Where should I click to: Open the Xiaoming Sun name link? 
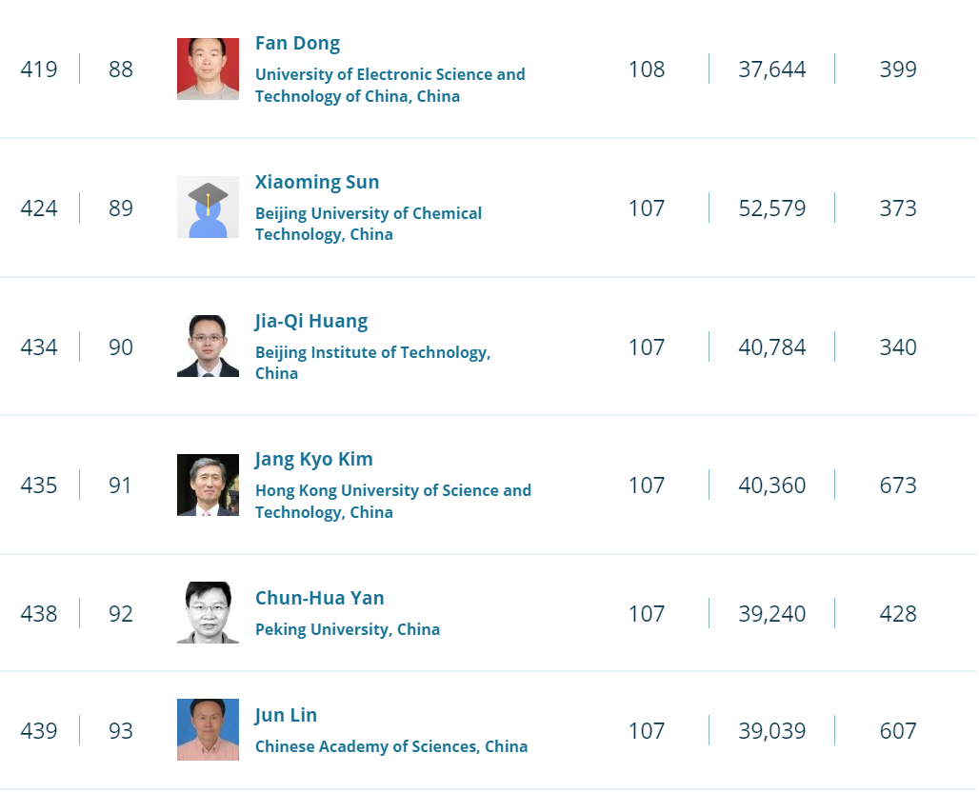click(317, 183)
